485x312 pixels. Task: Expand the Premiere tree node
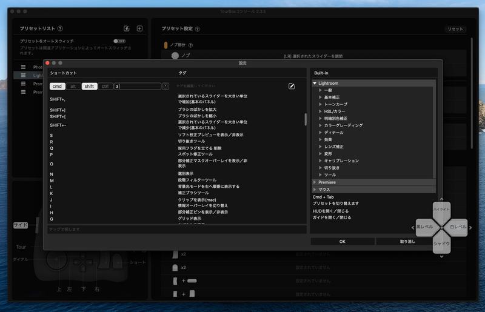point(315,182)
